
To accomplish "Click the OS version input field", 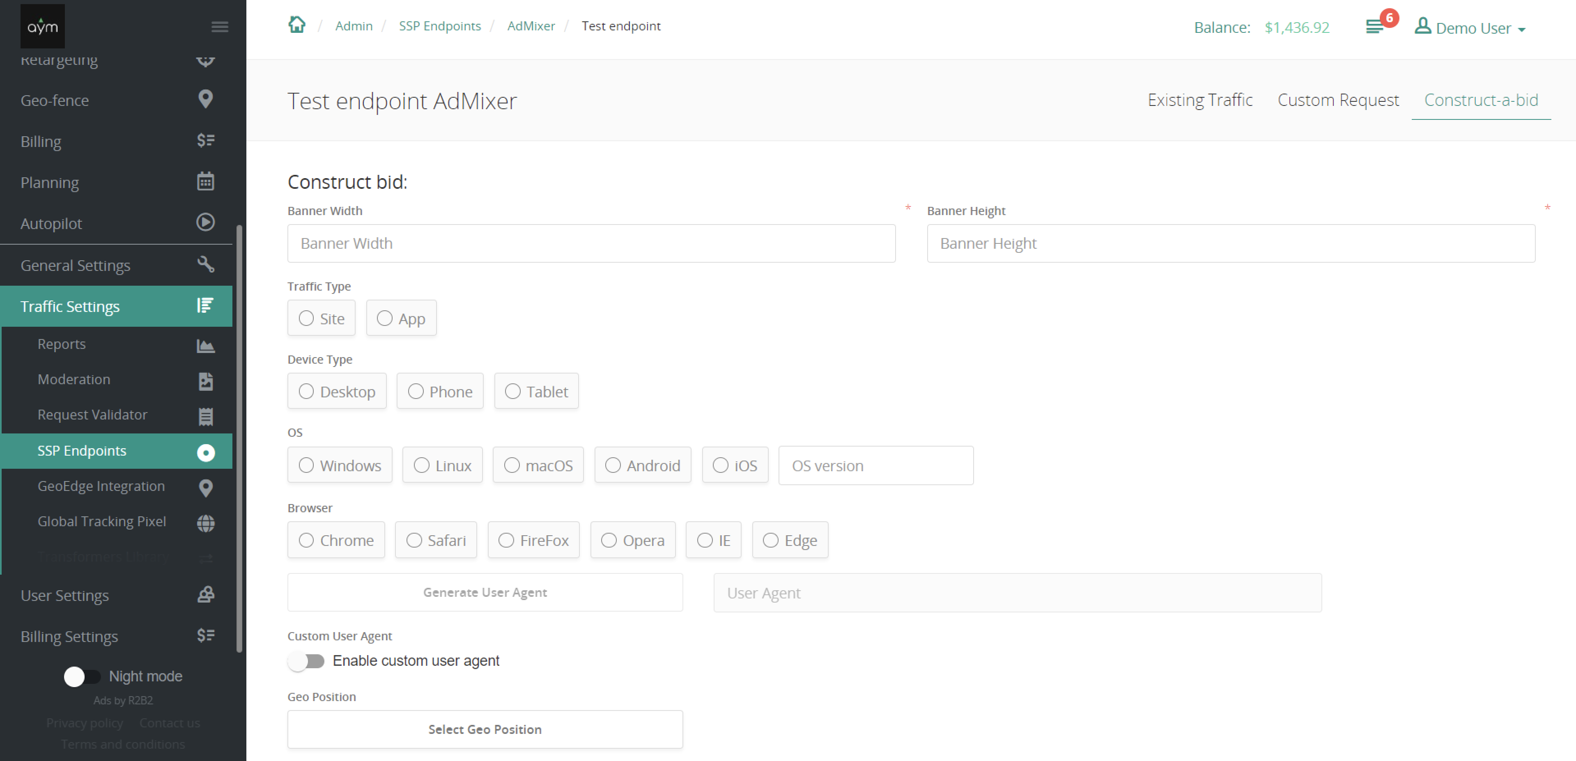I will tap(875, 465).
